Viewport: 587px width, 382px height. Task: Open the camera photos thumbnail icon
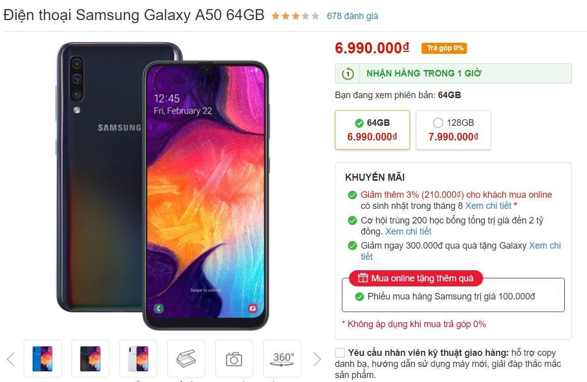(x=234, y=358)
